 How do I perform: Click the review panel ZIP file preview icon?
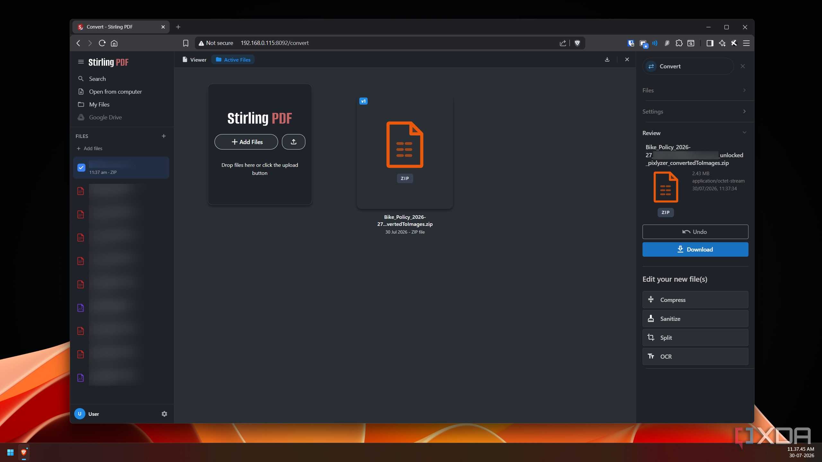[666, 187]
